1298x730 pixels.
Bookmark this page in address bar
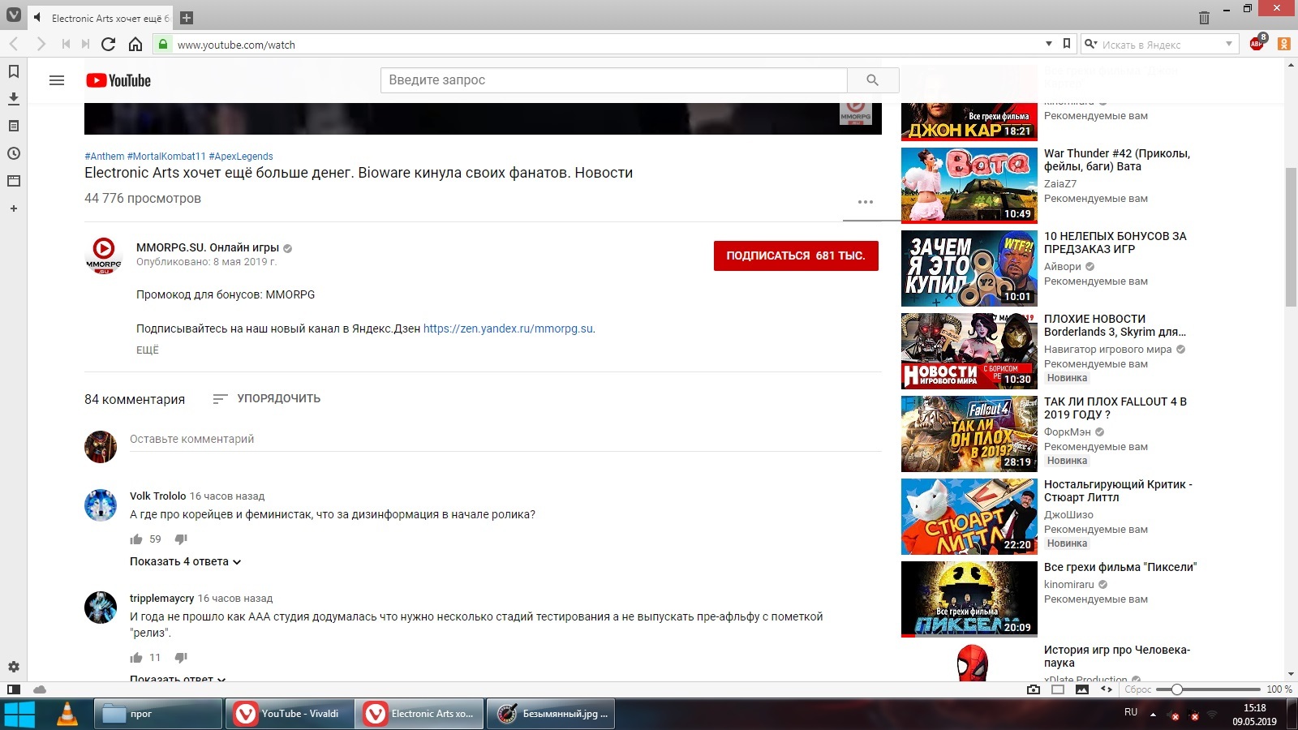(1067, 44)
